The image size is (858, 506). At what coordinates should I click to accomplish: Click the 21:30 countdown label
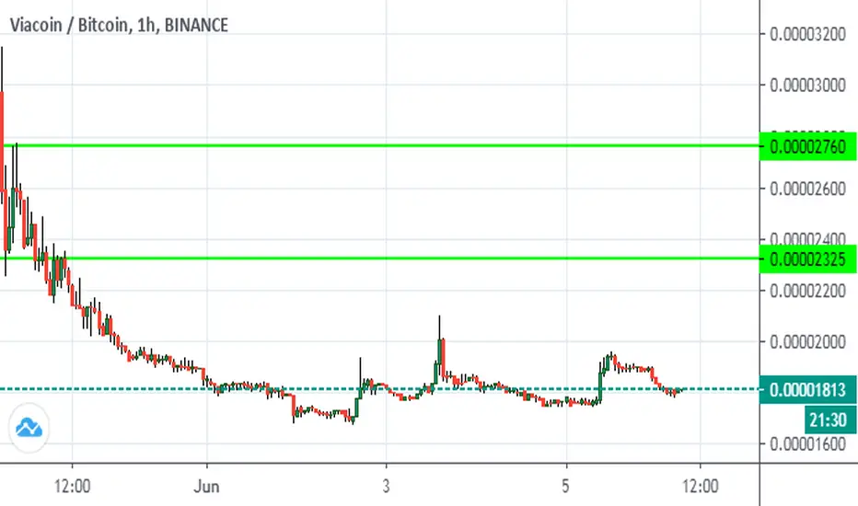click(x=829, y=420)
